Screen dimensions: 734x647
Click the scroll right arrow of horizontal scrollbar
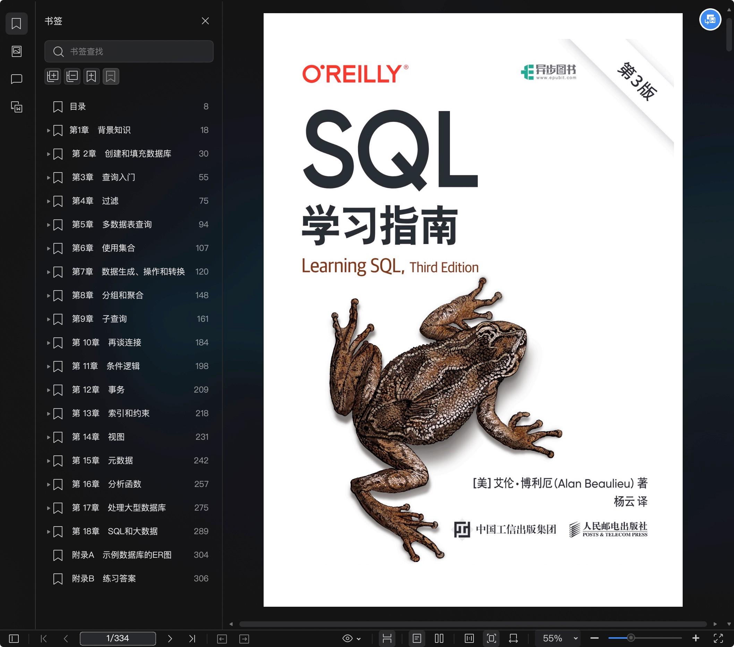[x=715, y=624]
